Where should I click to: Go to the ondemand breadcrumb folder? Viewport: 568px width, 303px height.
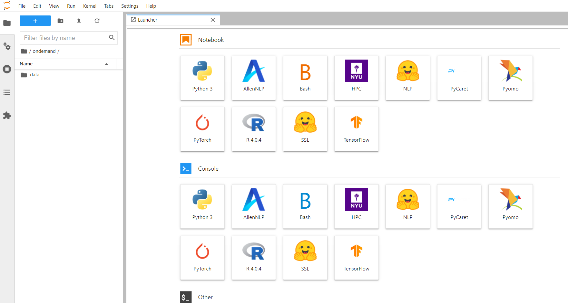(44, 51)
